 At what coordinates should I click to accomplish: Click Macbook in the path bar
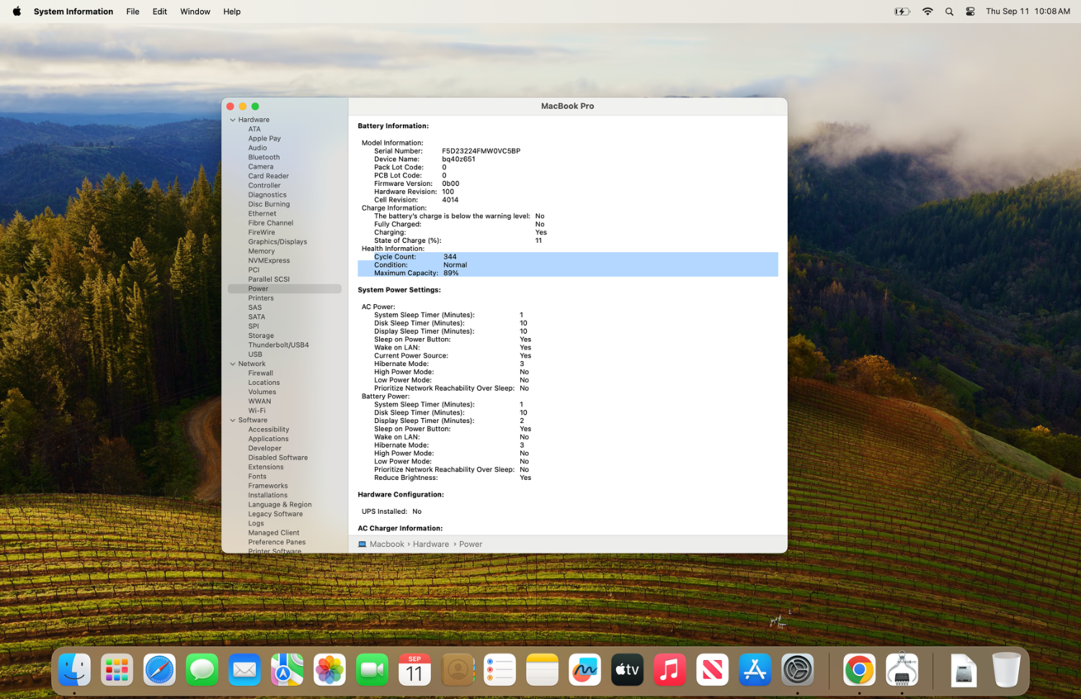pos(387,544)
